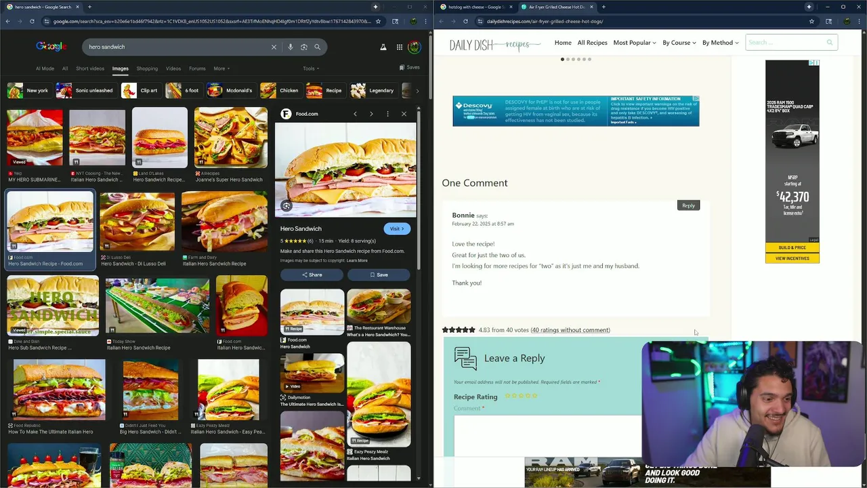Click the Daily Dish Recipes logo
This screenshot has width=867, height=488.
pyautogui.click(x=494, y=45)
